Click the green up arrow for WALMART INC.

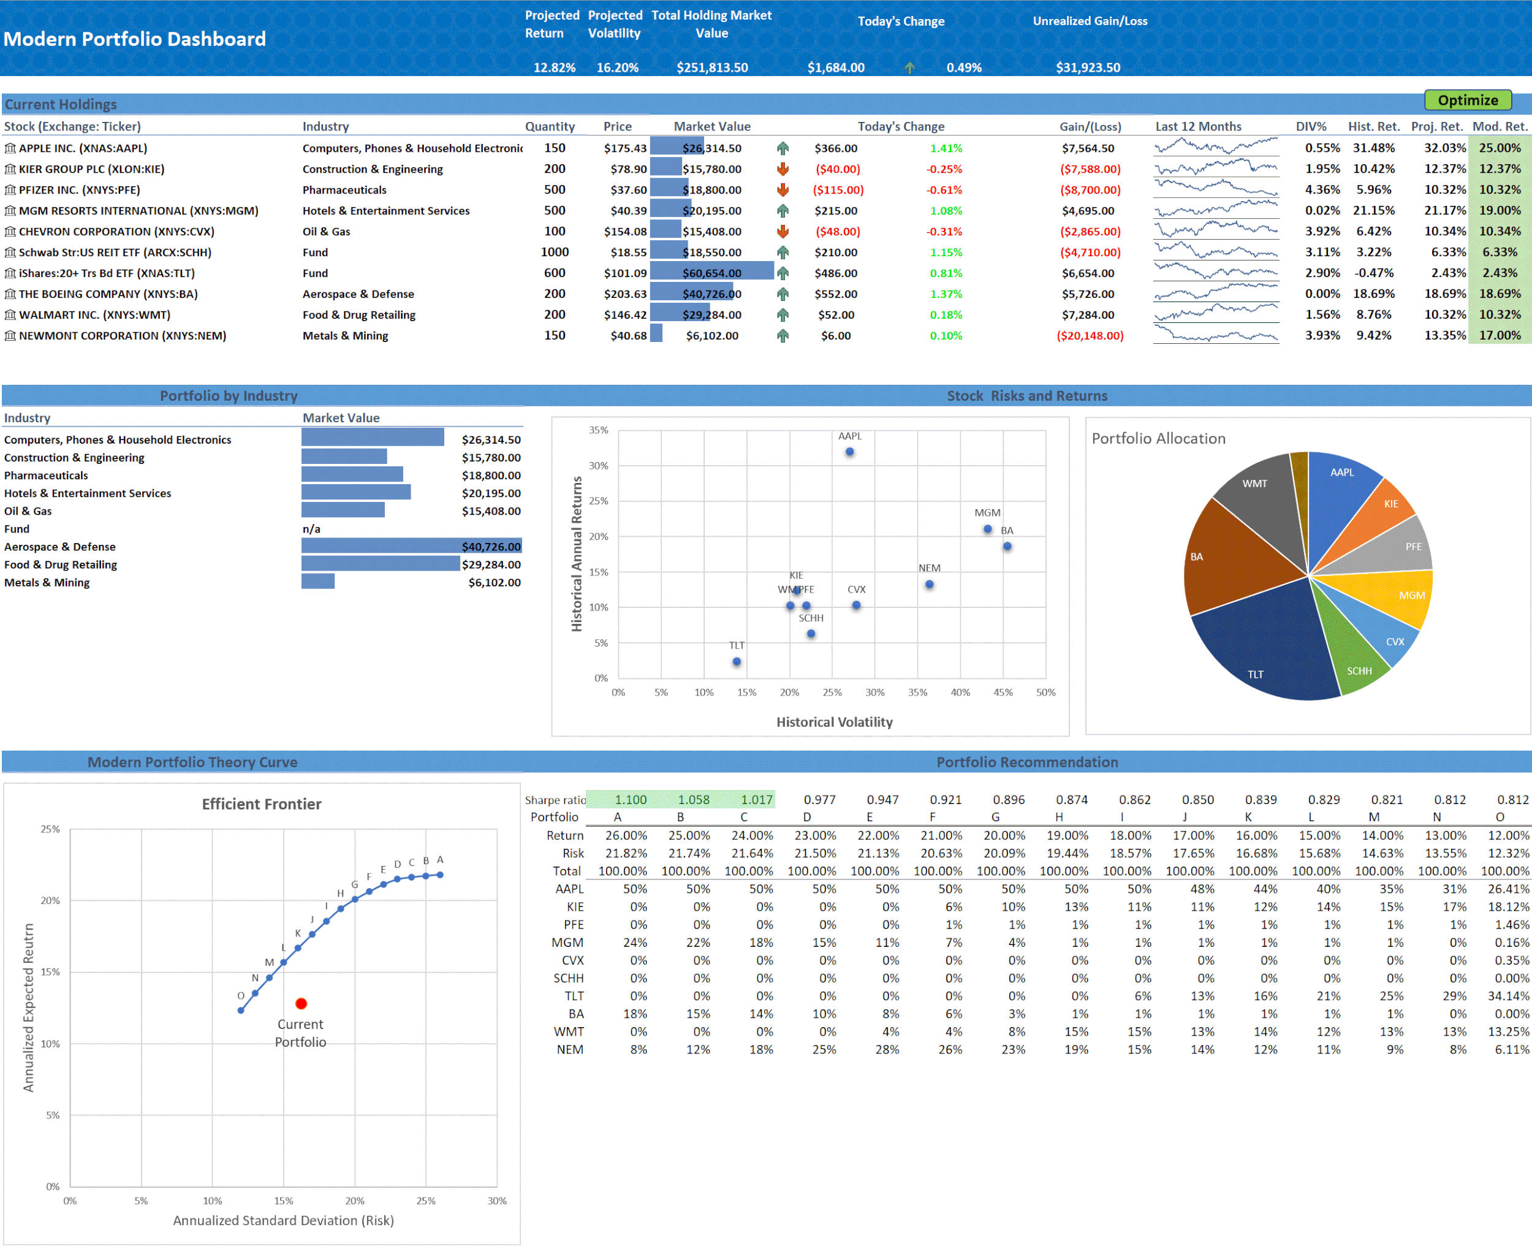click(783, 314)
